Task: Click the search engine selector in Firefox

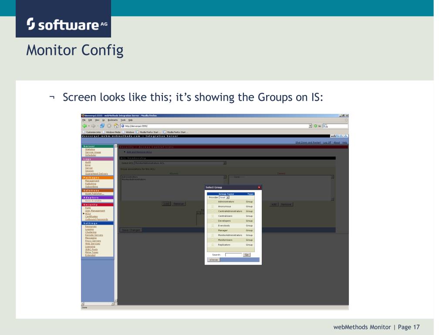Action: click(325, 126)
